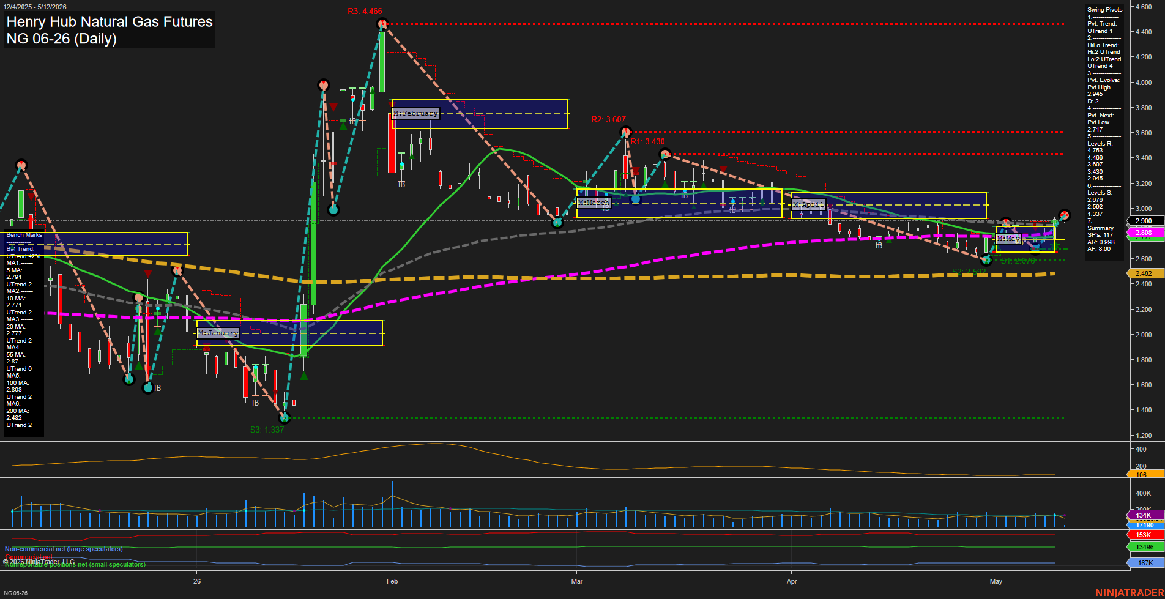Click the Apr label on time axis
Viewport: 1165px width, 599px height.
tap(792, 581)
